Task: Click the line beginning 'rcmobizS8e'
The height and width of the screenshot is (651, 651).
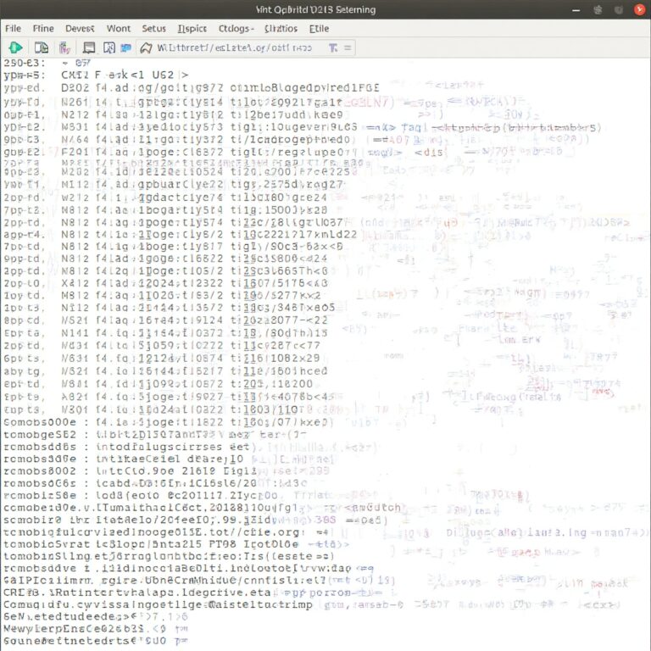Action: pos(142,496)
